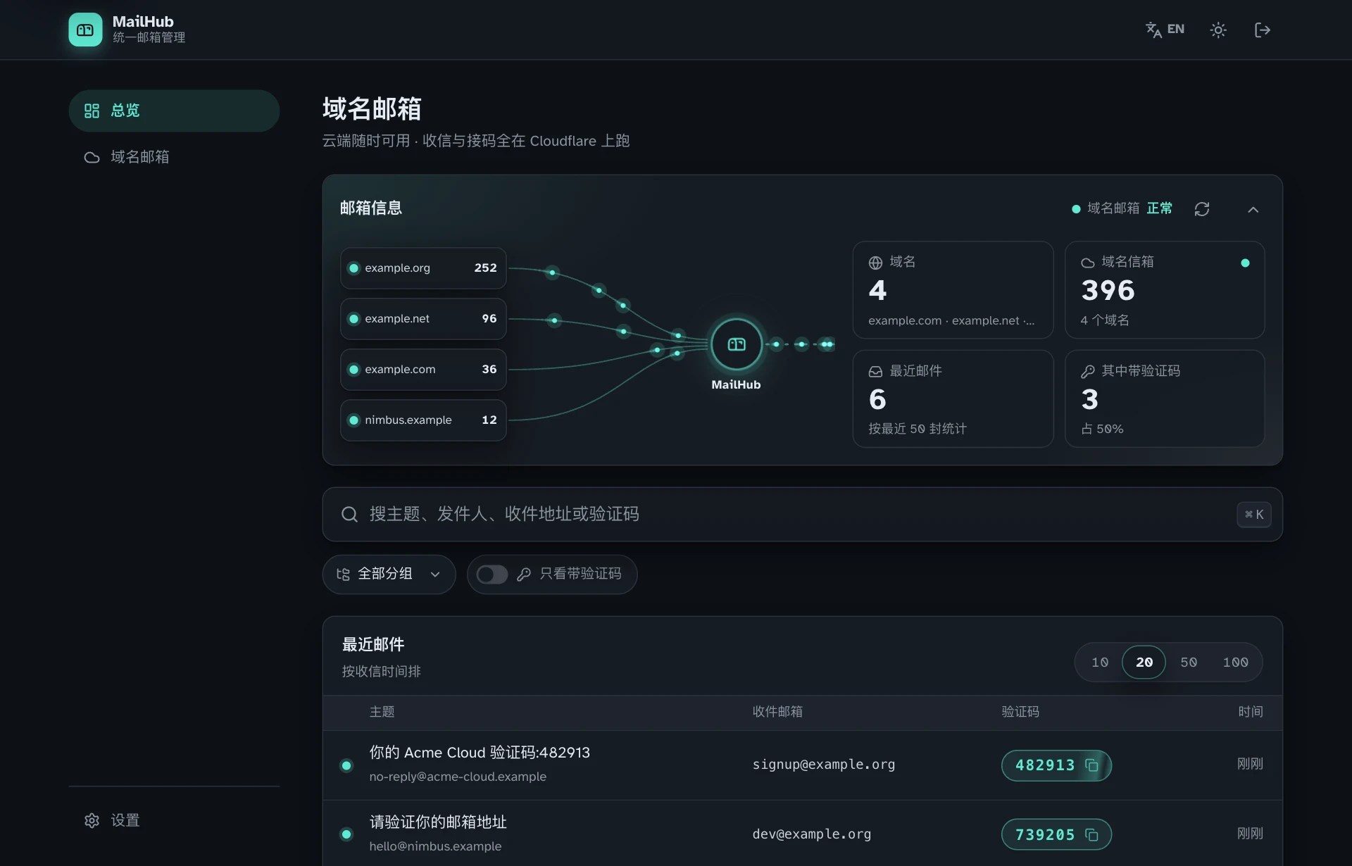
Task: Click the ⌘K shortcut badge
Action: [1254, 515]
